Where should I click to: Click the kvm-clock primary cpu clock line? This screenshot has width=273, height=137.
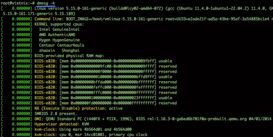[x=91, y=135]
